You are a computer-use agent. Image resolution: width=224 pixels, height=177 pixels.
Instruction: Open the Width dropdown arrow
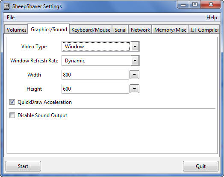point(134,74)
